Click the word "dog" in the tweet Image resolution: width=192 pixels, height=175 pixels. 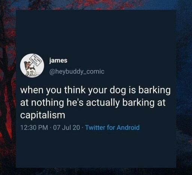tap(118, 90)
